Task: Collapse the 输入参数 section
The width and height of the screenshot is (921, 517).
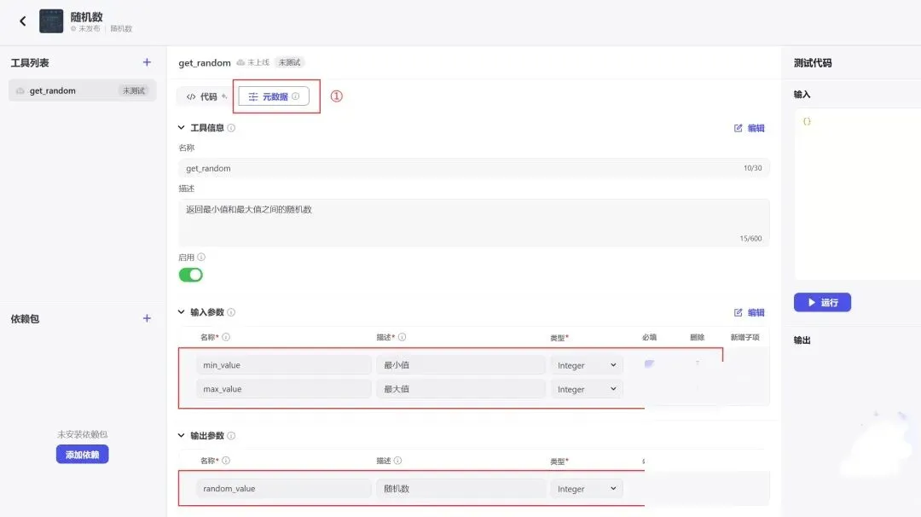Action: tap(181, 312)
